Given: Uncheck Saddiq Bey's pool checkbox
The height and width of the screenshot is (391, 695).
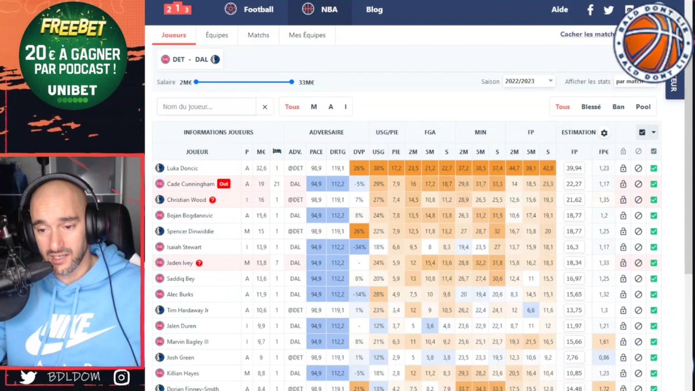Looking at the screenshot, I should (x=654, y=279).
